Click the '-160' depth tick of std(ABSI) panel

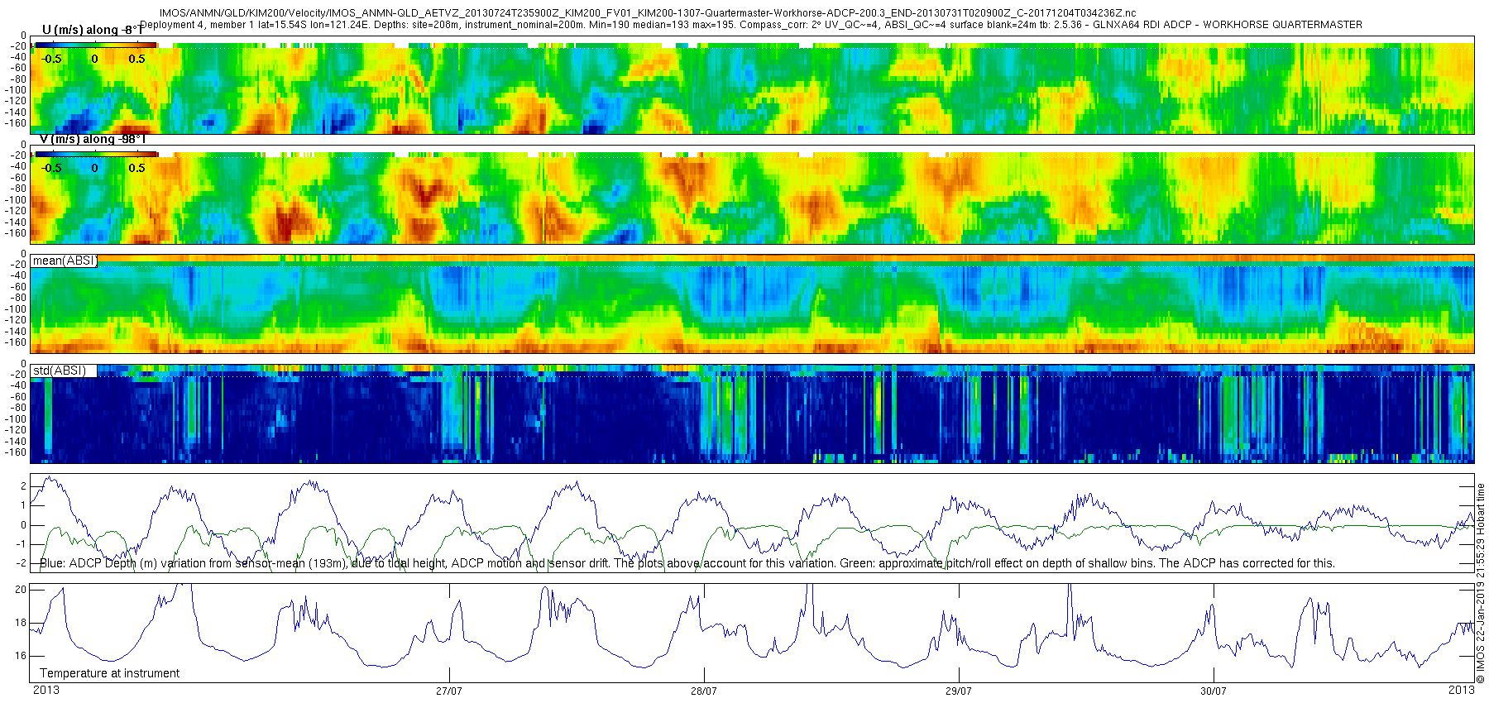click(17, 452)
